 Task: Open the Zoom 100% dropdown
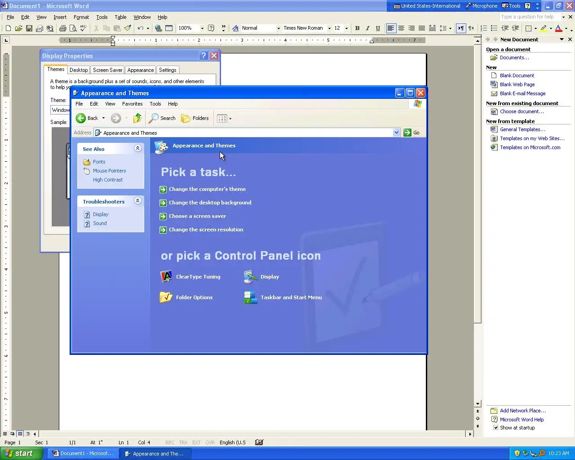pos(202,28)
